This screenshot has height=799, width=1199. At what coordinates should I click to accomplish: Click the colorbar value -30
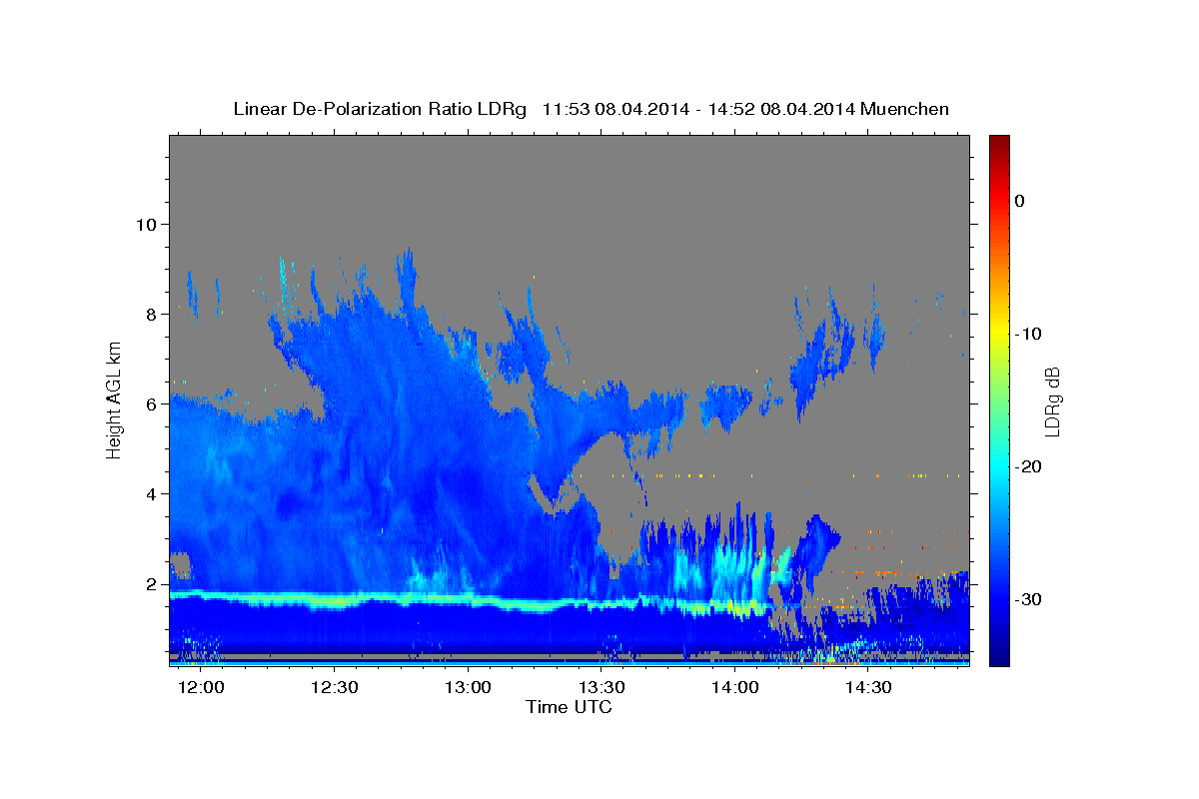(1027, 599)
